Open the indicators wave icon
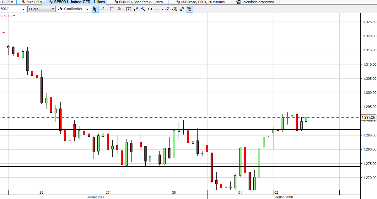Screen dimensions: 377x199 pos(119,9)
